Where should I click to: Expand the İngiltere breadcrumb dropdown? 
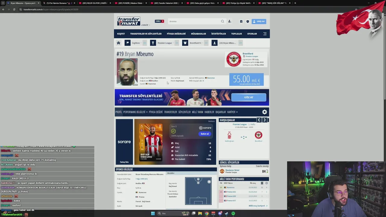[144, 43]
